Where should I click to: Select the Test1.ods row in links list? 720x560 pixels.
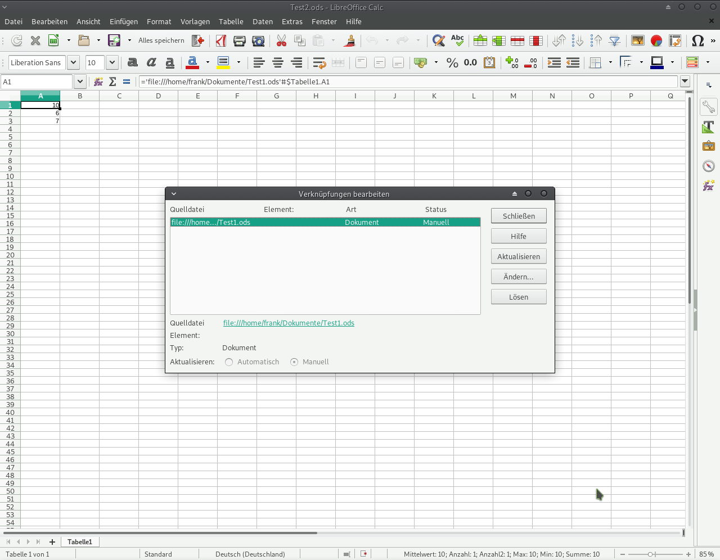click(x=325, y=222)
